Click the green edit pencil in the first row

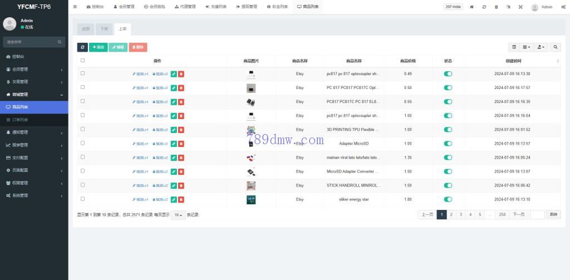(x=174, y=74)
